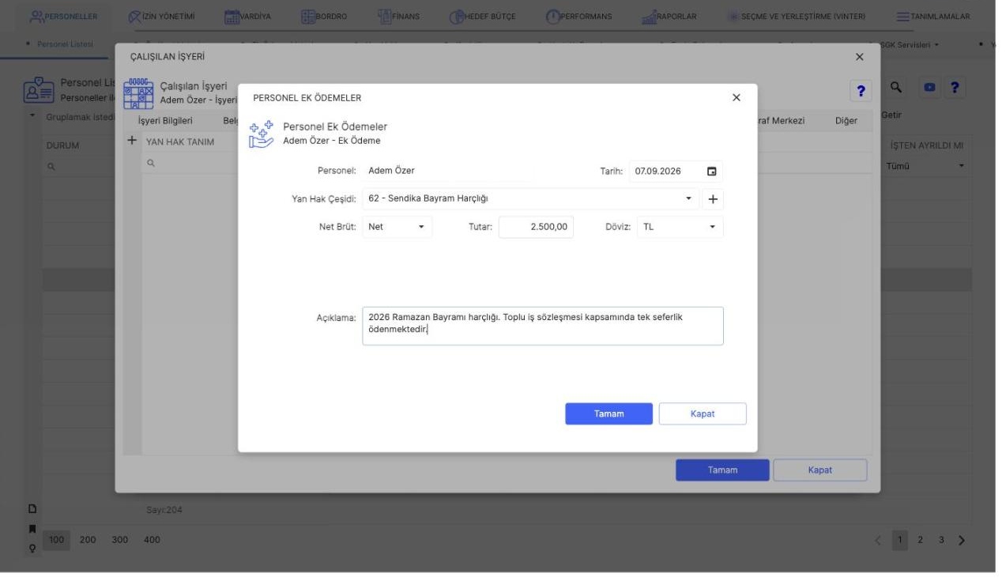1006x581 pixels.
Task: Click the document icon in bottom-left sidebar
Action: [34, 508]
